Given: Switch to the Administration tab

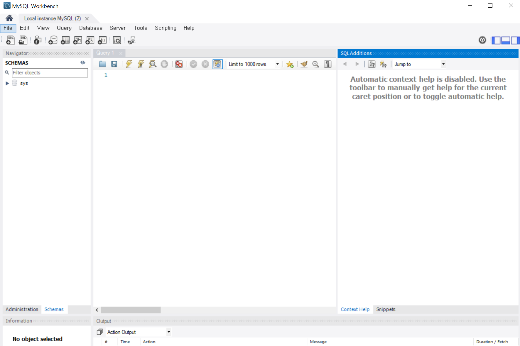Looking at the screenshot, I should pyautogui.click(x=22, y=309).
